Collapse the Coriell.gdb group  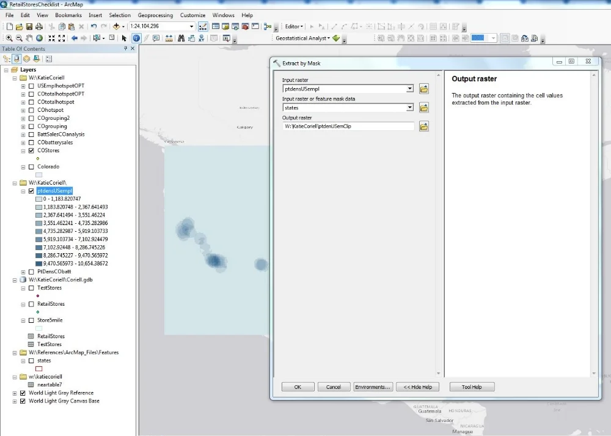pos(15,280)
